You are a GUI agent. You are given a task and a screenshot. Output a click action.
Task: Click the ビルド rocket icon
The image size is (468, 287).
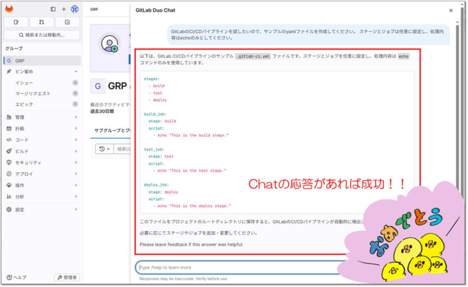(9, 151)
